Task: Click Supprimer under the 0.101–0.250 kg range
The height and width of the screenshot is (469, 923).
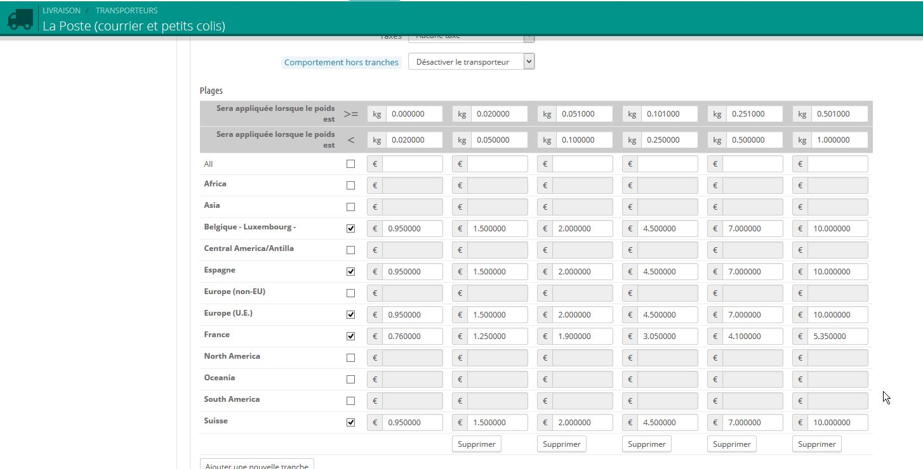Action: (x=646, y=444)
